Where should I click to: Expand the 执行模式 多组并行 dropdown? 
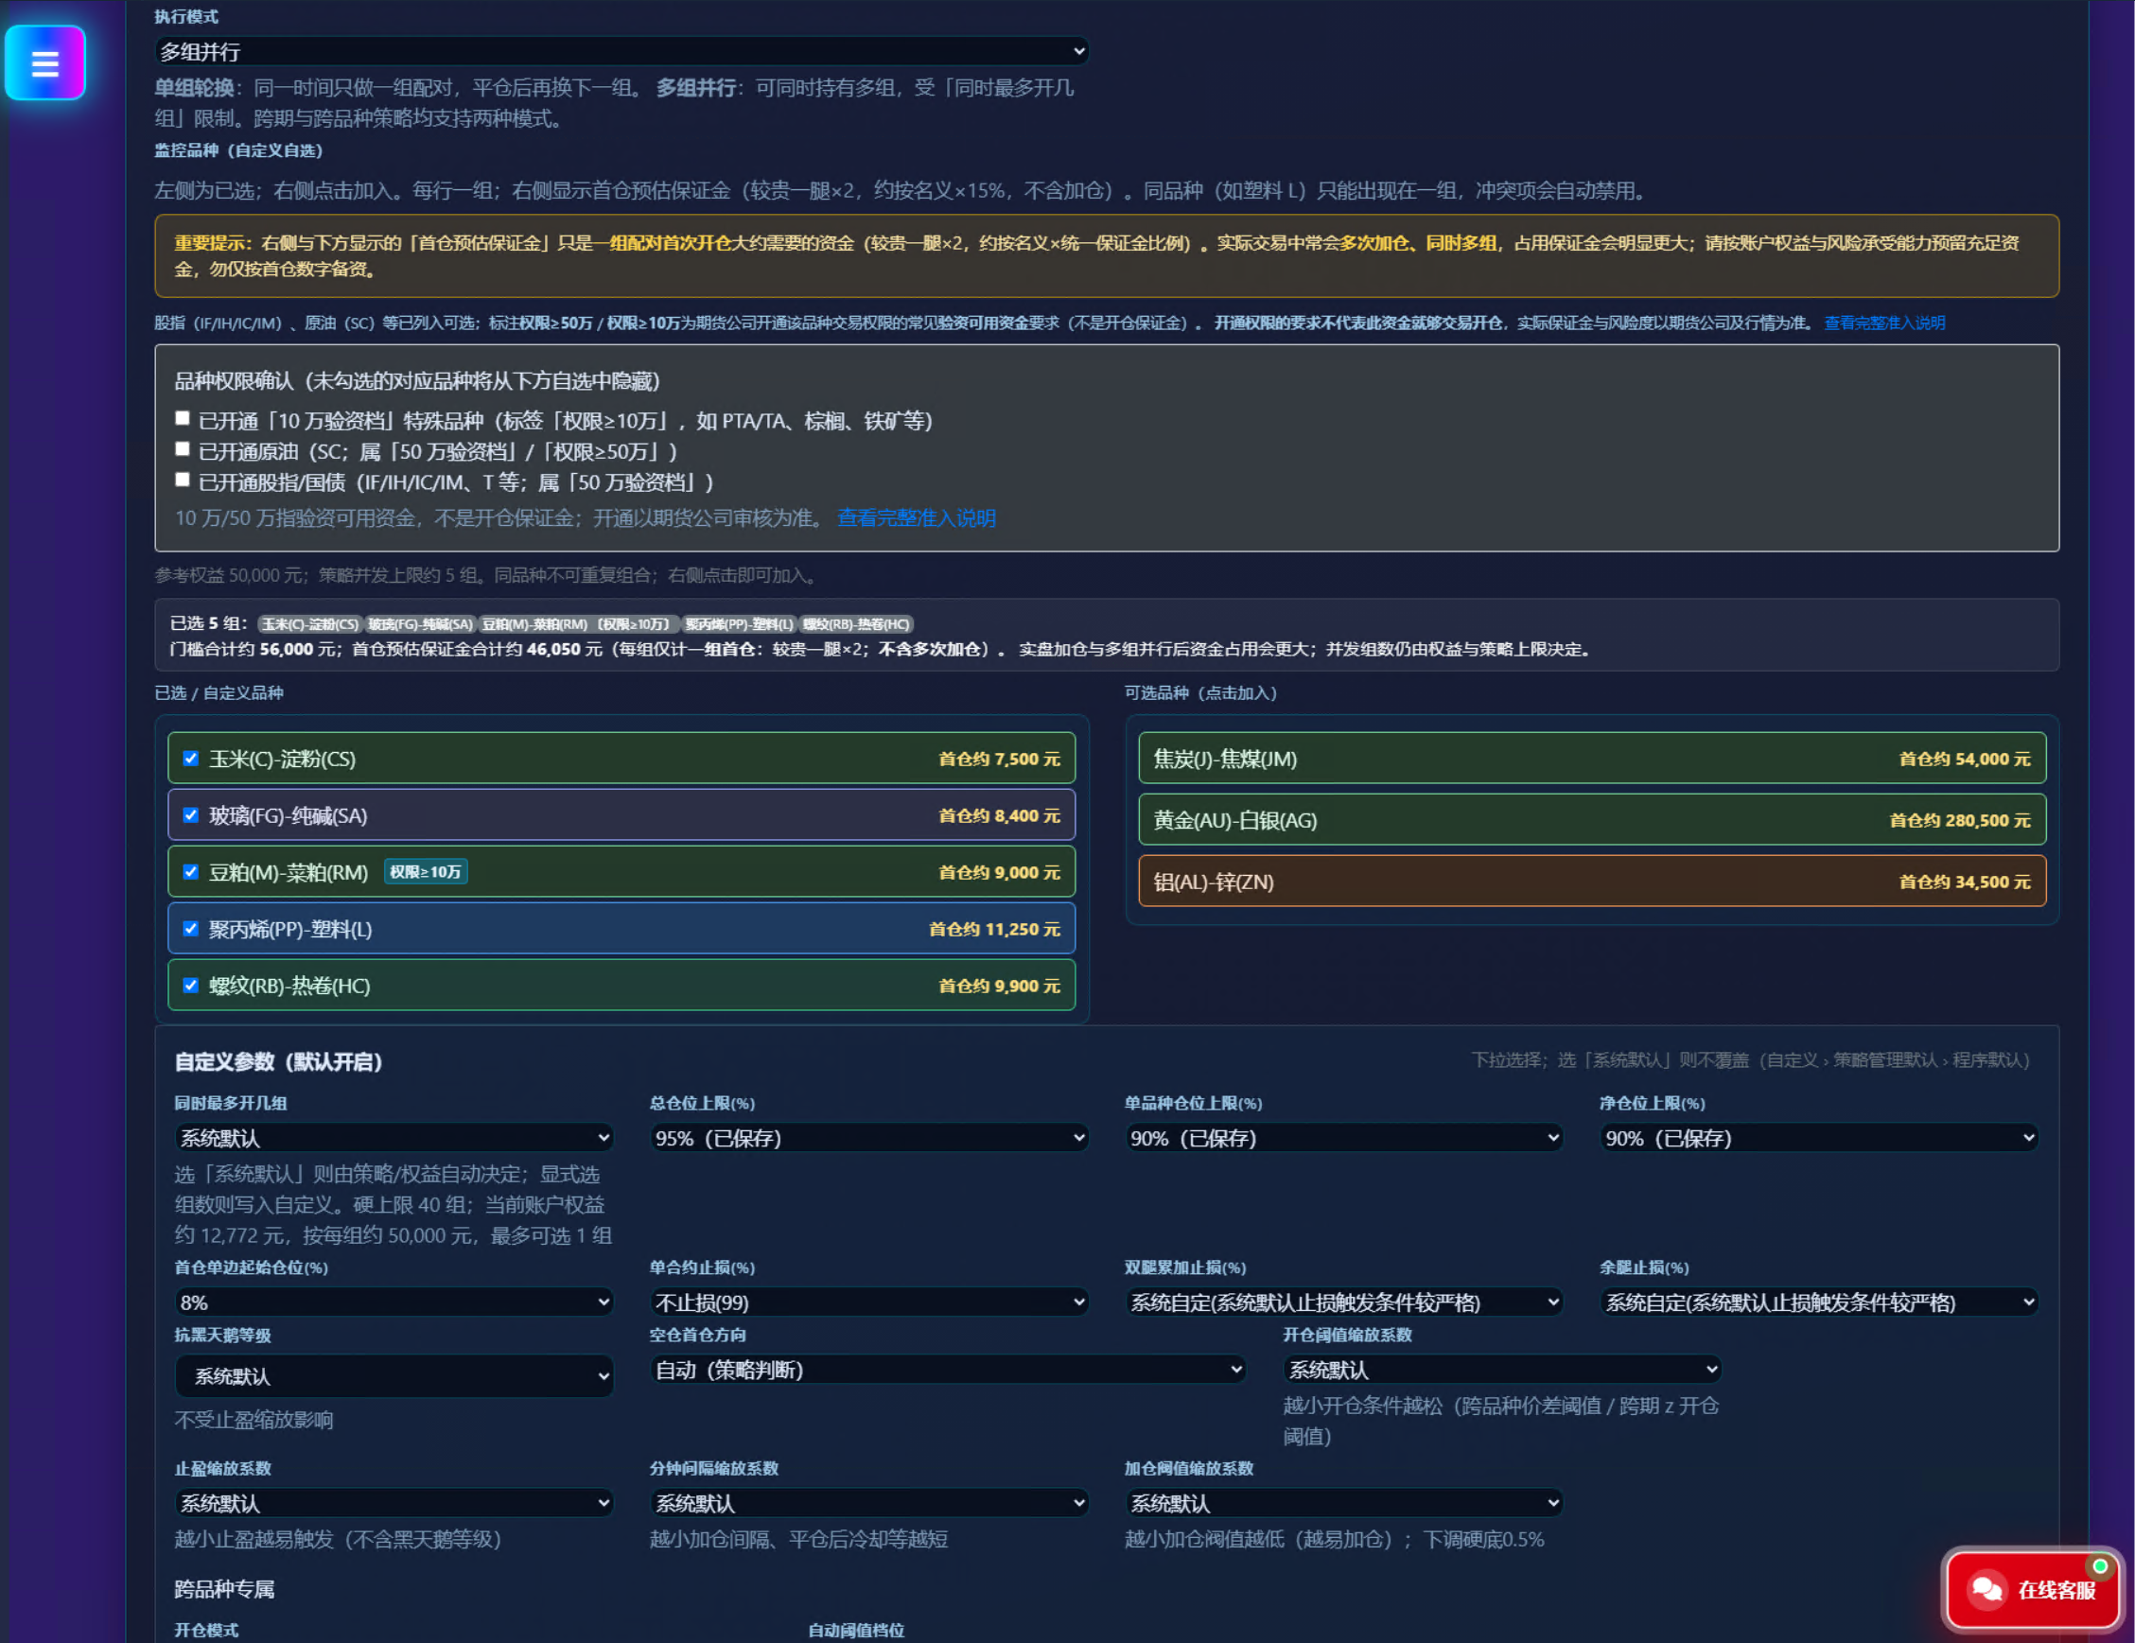(621, 51)
